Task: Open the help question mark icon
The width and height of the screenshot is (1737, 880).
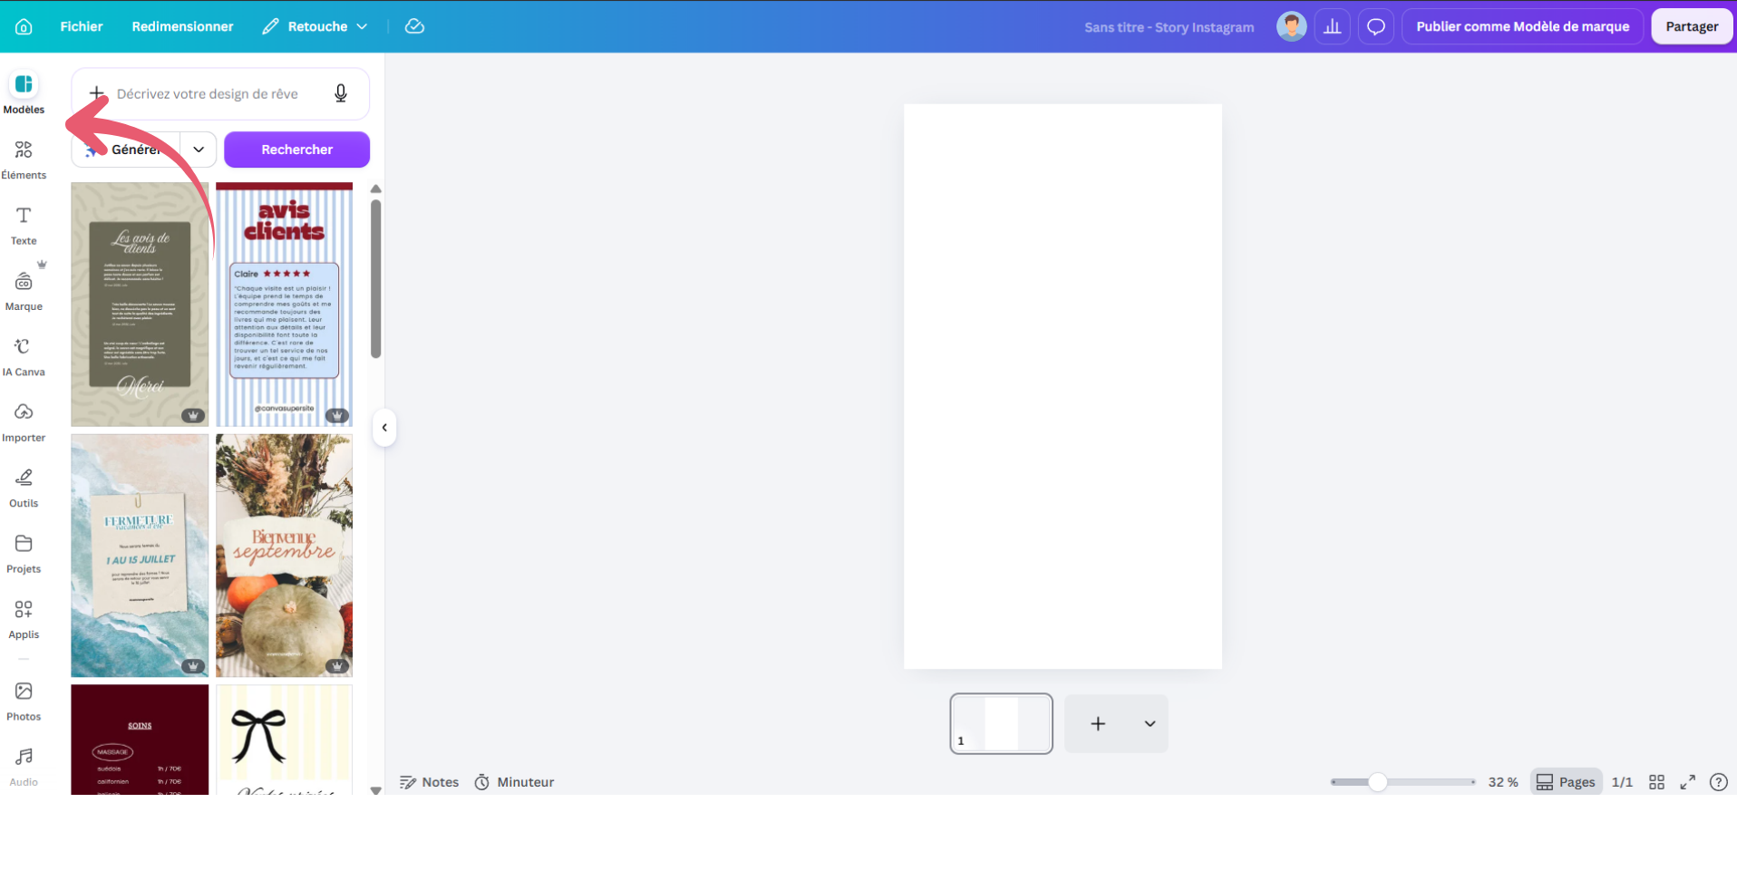Action: click(x=1718, y=782)
